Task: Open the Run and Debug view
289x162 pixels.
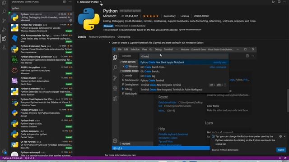Action: (4, 30)
